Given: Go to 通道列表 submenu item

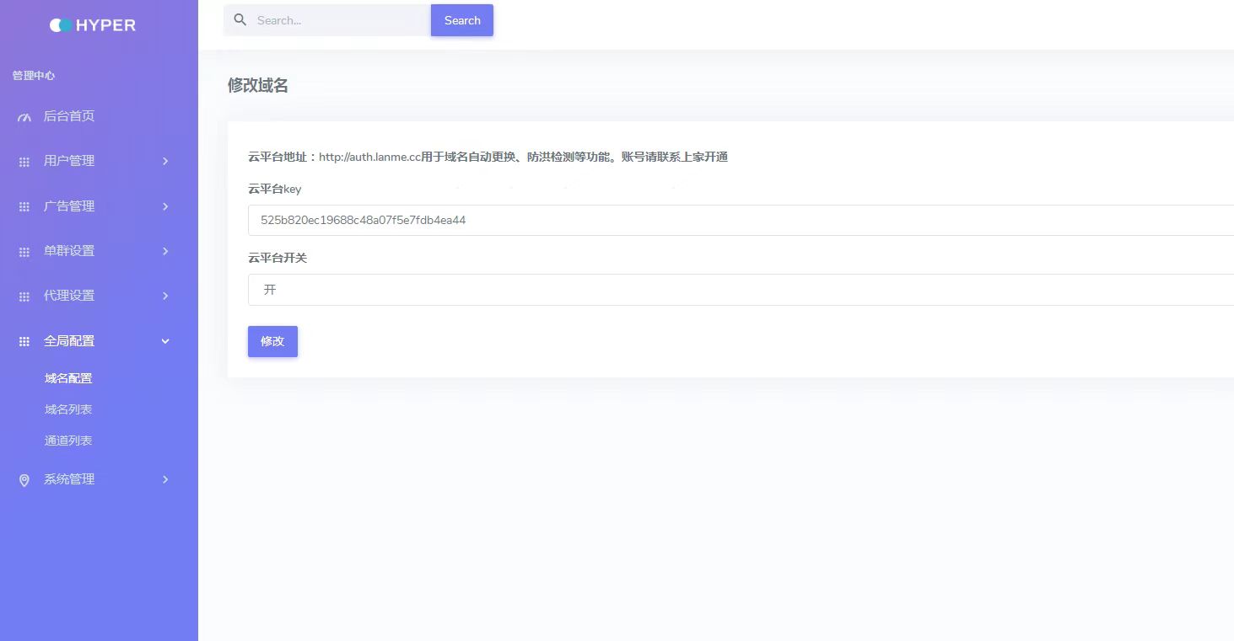Looking at the screenshot, I should tap(68, 441).
